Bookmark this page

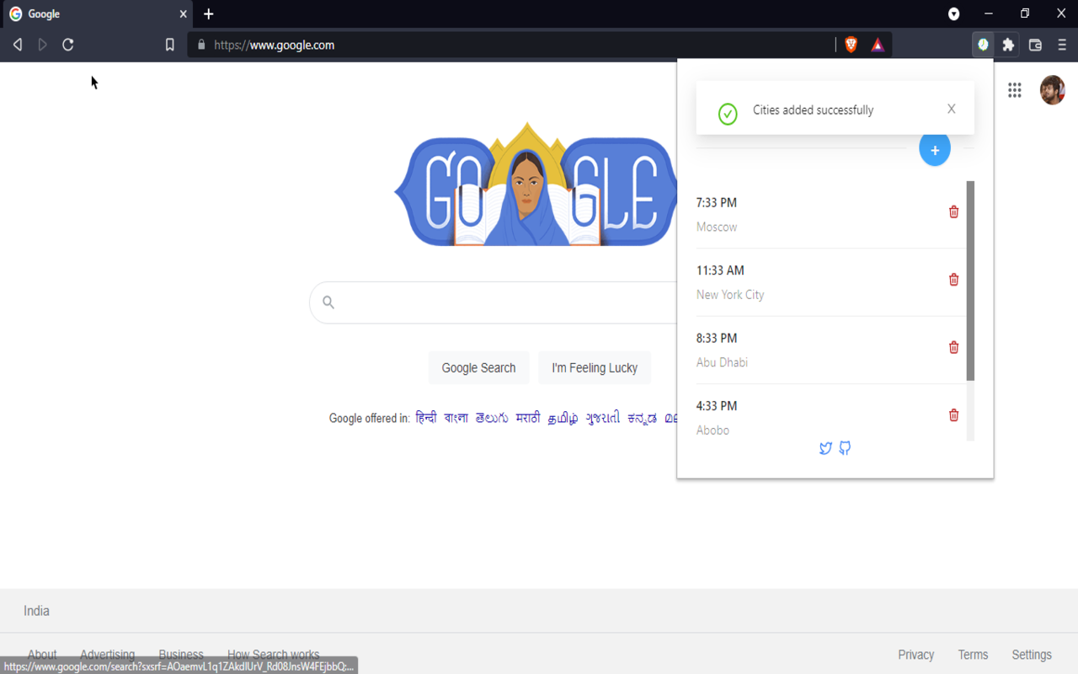(169, 45)
